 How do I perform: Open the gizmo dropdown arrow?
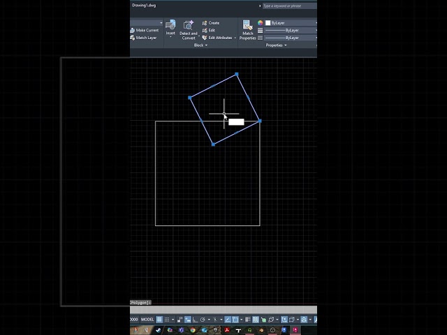(310, 320)
